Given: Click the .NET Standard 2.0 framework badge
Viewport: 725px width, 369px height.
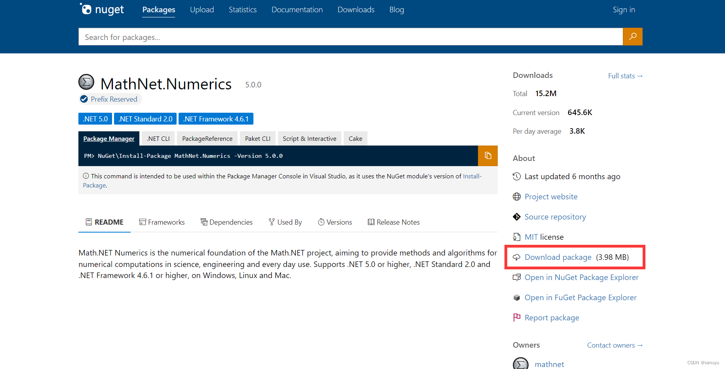Looking at the screenshot, I should 145,119.
